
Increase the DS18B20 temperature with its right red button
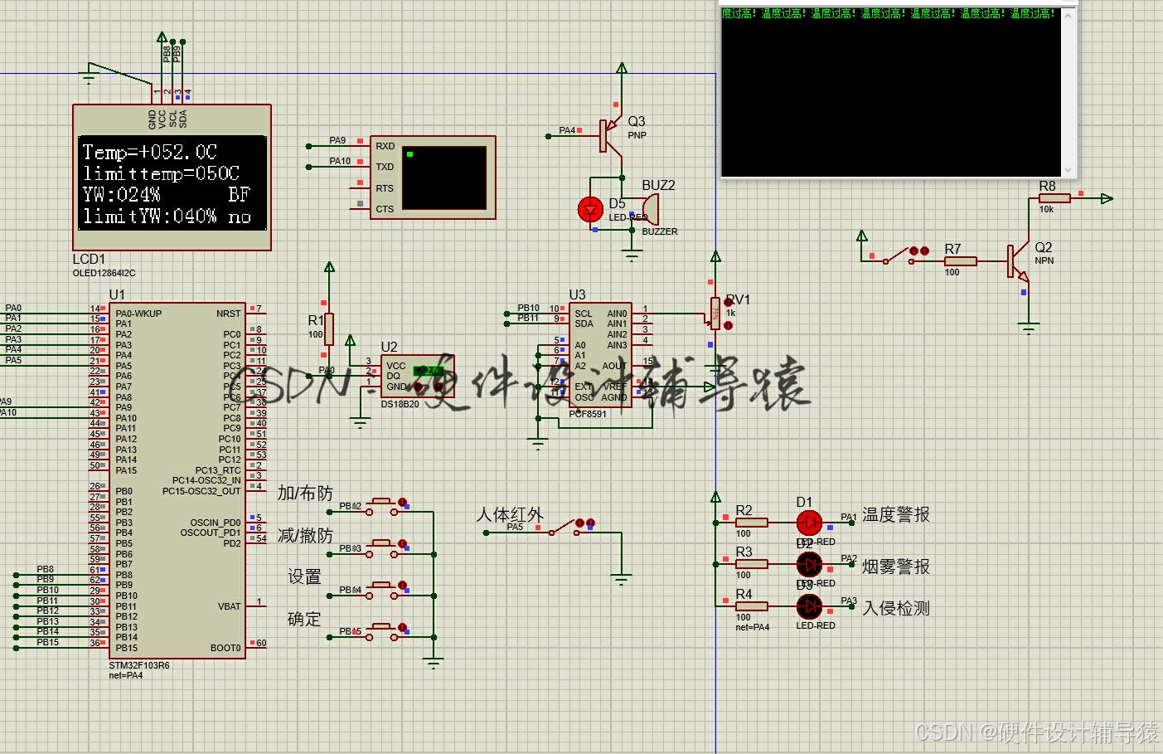[438, 387]
